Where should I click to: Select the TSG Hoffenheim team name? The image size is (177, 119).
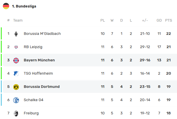38,73
